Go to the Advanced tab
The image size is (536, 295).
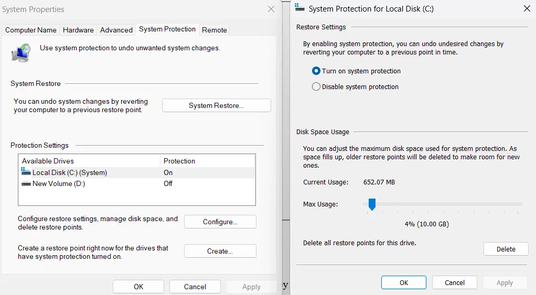coord(116,30)
